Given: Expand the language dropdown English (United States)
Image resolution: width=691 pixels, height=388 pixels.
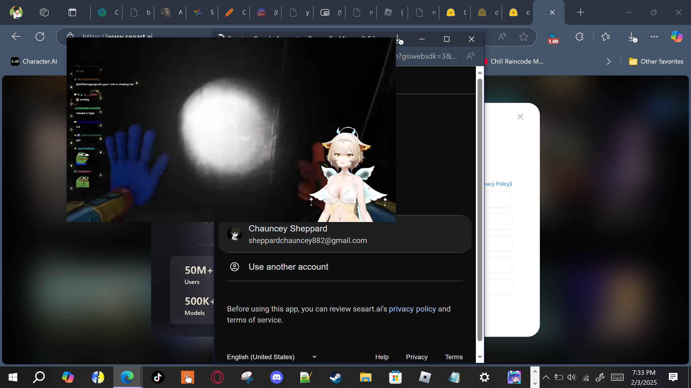Looking at the screenshot, I should (272, 357).
